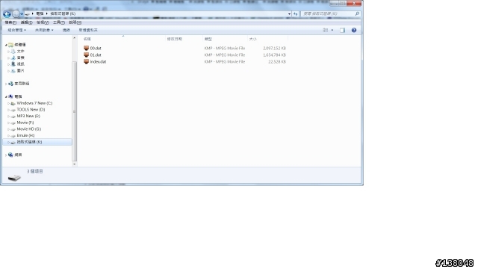Click the drive icon in the address bar
Image resolution: width=478 pixels, height=269 pixels.
tap(27, 13)
